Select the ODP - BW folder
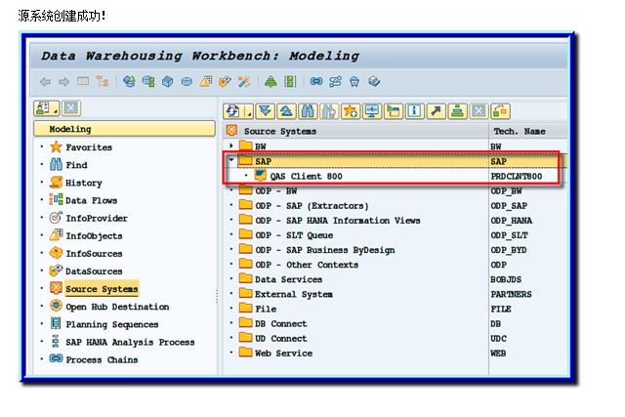Image resolution: width=625 pixels, height=417 pixels. (276, 190)
